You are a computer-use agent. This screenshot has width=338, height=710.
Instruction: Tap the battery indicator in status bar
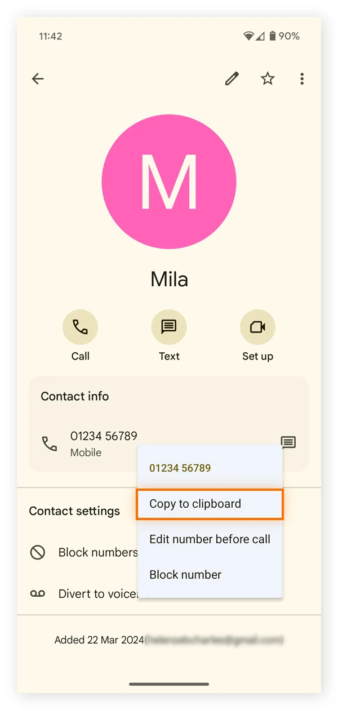273,36
